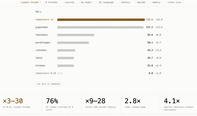Open the crate size tab
This screenshot has height=116, width=197.
coord(174,2)
